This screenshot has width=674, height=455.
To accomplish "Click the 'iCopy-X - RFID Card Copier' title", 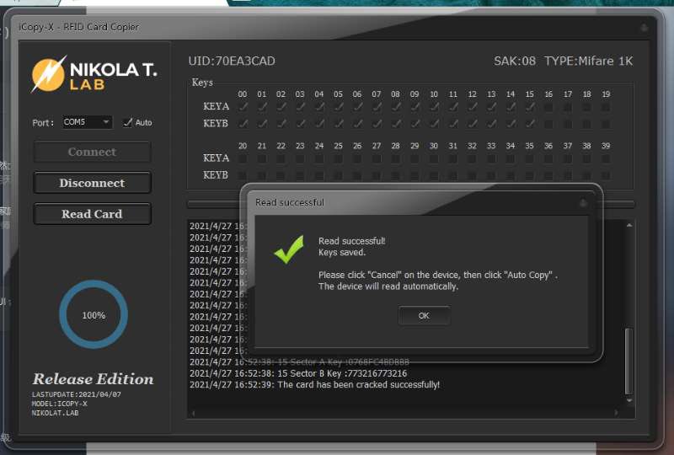I will tap(78, 27).
